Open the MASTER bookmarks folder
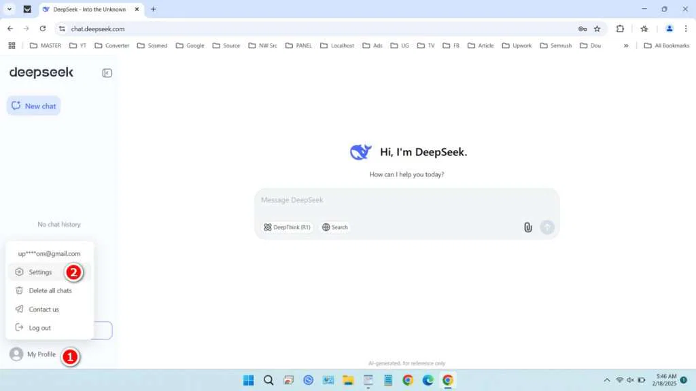The width and height of the screenshot is (696, 391). click(x=45, y=45)
